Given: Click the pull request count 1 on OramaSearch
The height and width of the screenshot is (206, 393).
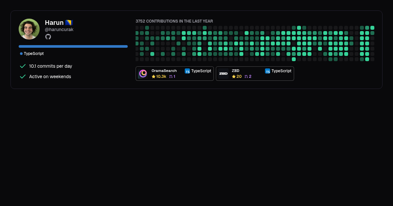Looking at the screenshot, I should coord(174,77).
